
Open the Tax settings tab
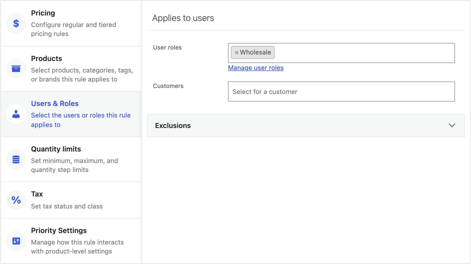pyautogui.click(x=71, y=200)
